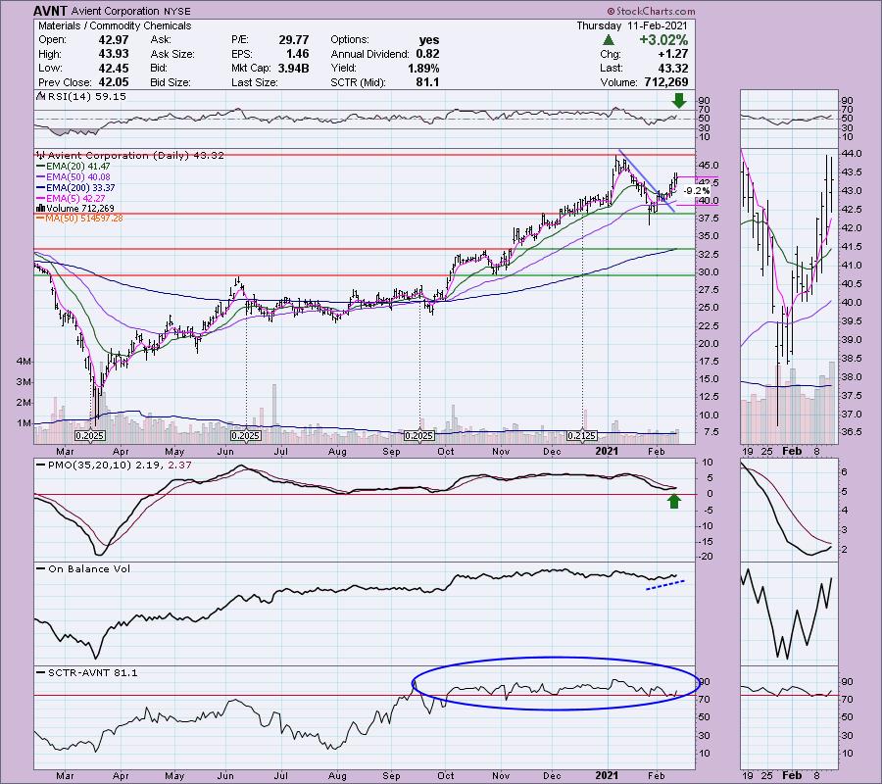Image resolution: width=882 pixels, height=784 pixels.
Task: Click the date Thursday 11-Feb-2021
Action: 632,25
